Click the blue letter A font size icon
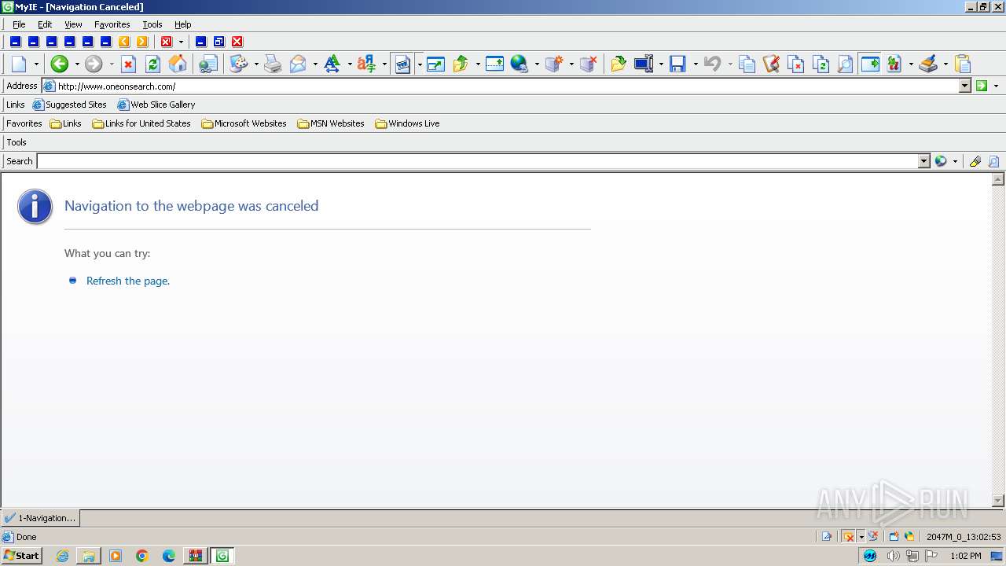1006x566 pixels. pos(332,64)
